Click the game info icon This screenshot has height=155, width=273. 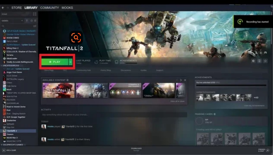[x=259, y=61]
